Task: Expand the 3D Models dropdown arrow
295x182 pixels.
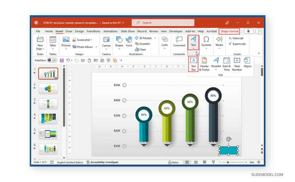Action: point(155,38)
